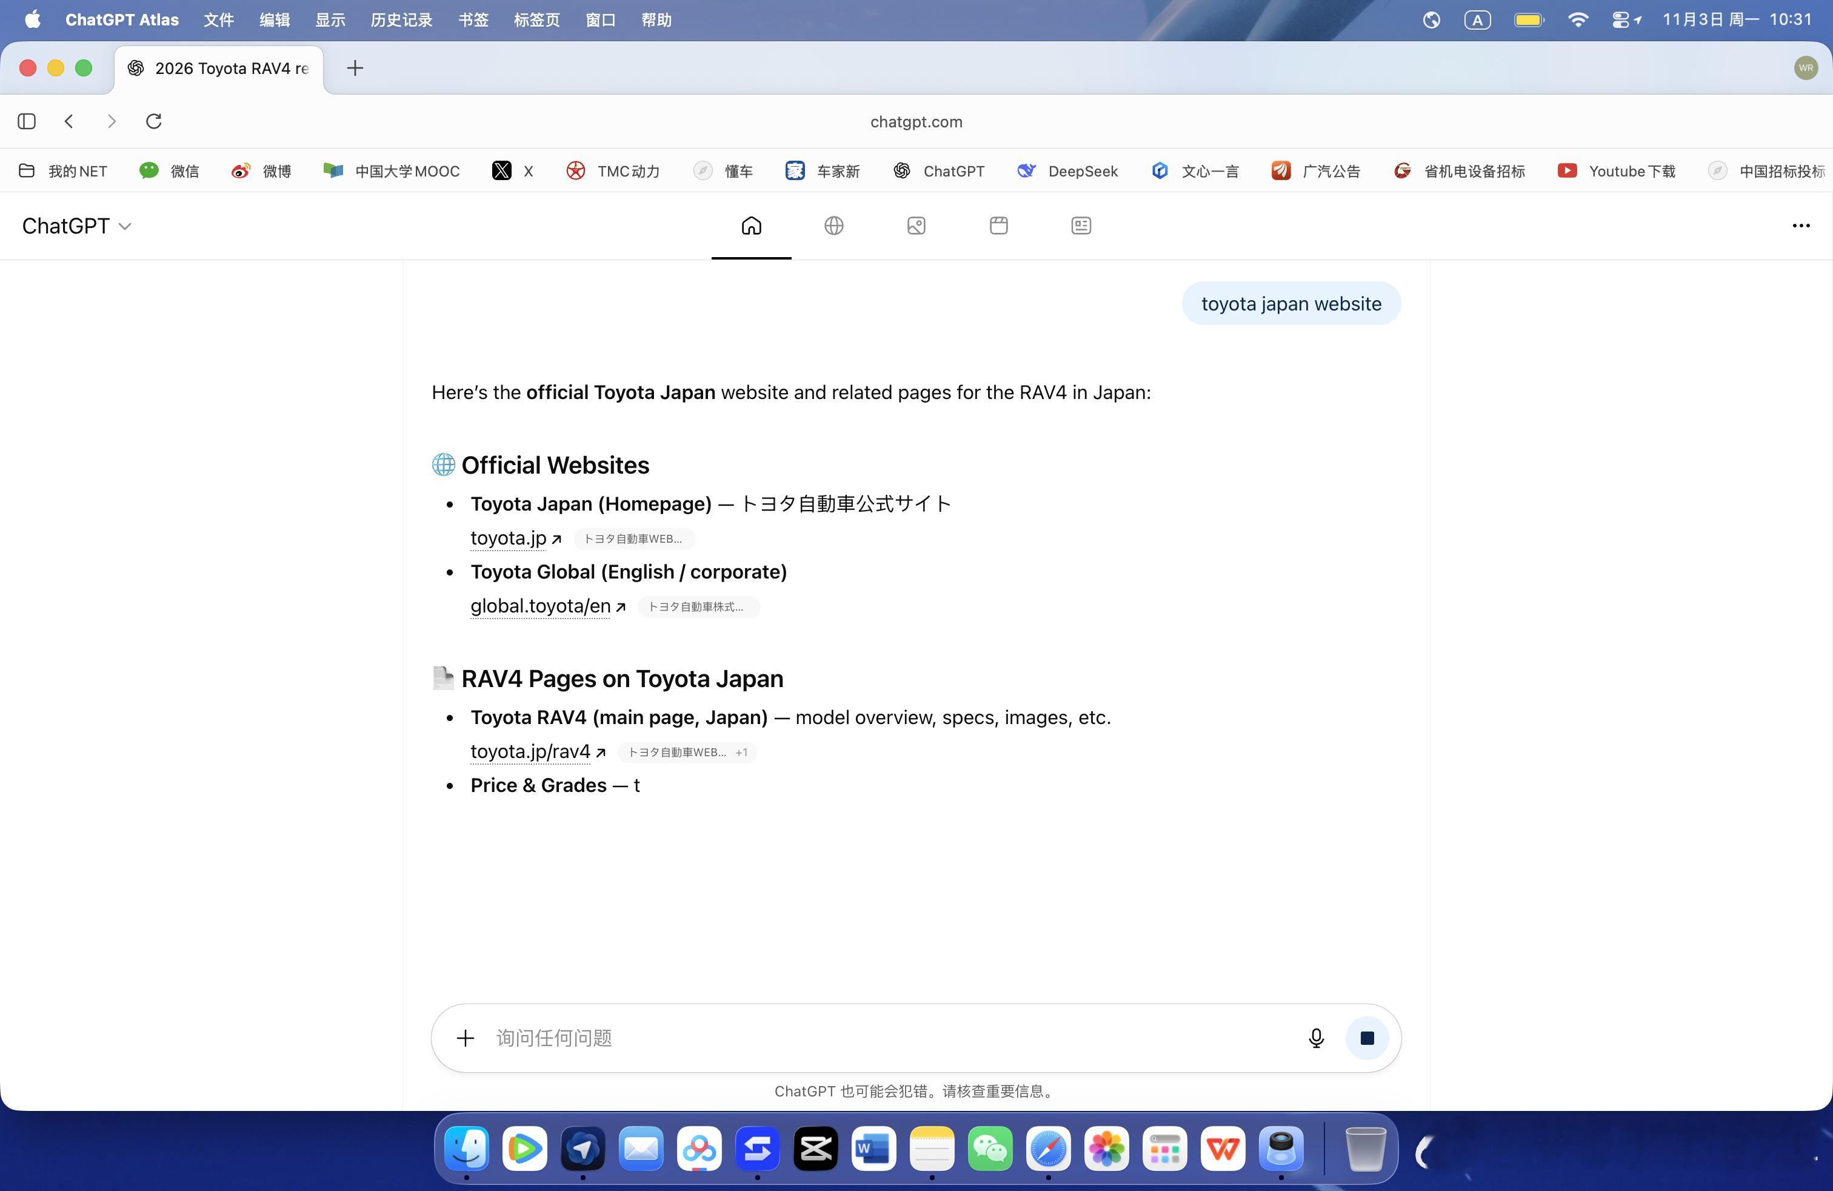
Task: Stop generating response with square button
Action: [1367, 1038]
